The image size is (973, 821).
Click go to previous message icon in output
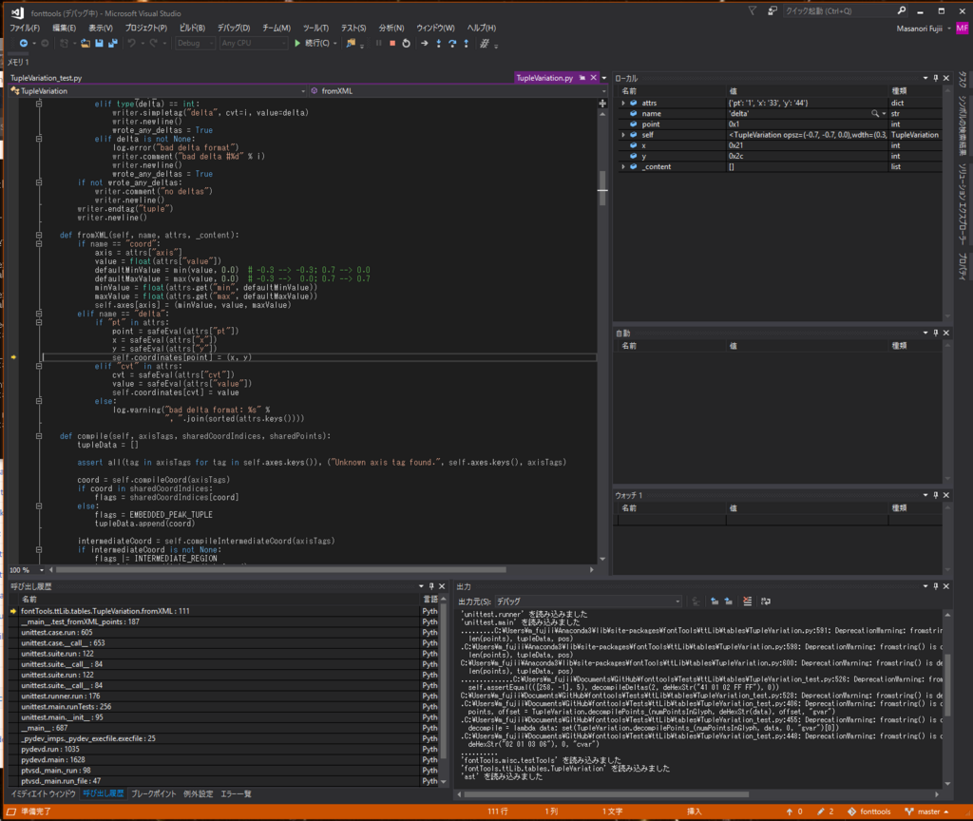tap(715, 601)
